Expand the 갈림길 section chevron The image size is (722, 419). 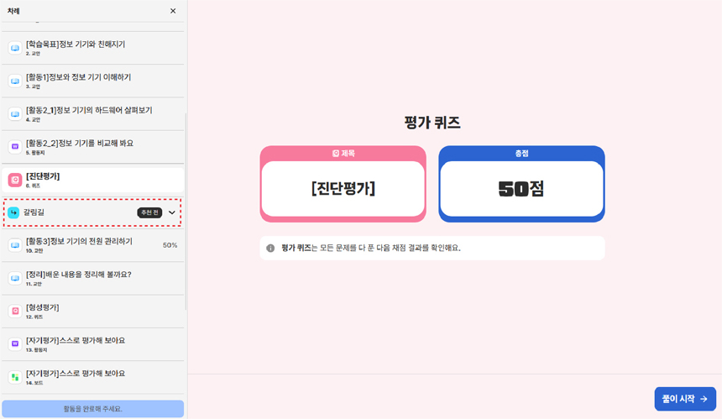172,213
